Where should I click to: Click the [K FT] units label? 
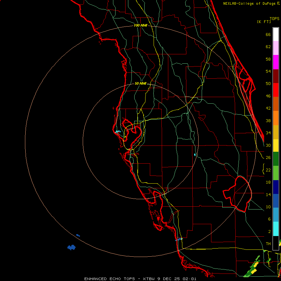click(x=264, y=22)
